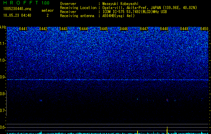The width and height of the screenshot is (211, 134).
Task: Click the 0.9 frequency axis label
Action: [2, 77]
